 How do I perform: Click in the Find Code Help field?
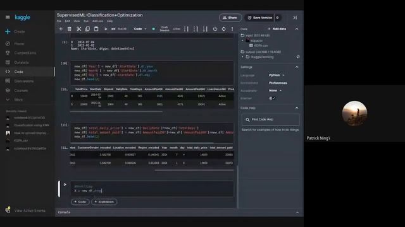270,120
